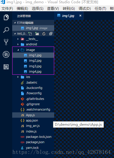This screenshot has width=114, height=158.
Task: Click the Refresh explorer icon
Action: click(44, 34)
